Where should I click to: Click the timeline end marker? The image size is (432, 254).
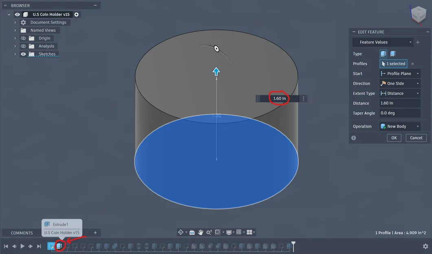(x=294, y=246)
